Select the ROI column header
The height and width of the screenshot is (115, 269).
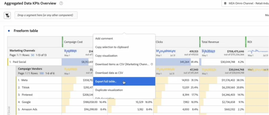[250, 42]
